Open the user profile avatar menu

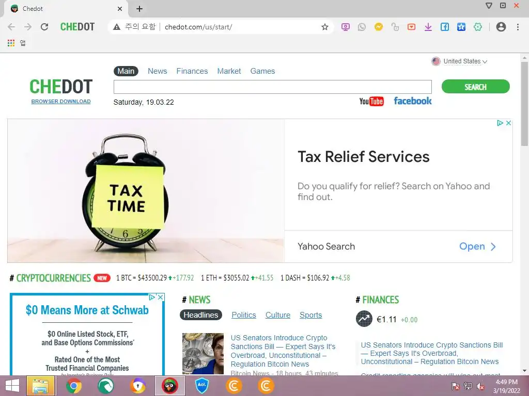coord(501,27)
